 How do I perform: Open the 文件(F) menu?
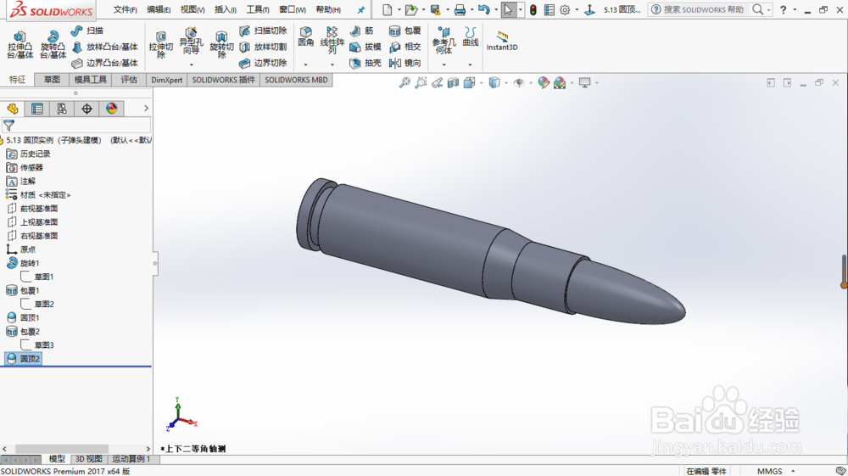click(x=125, y=9)
